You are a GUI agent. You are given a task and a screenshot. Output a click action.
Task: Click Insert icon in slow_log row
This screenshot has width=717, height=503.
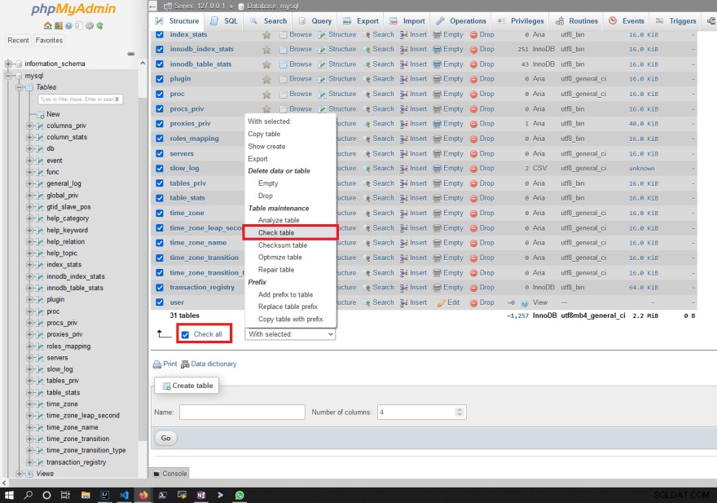[x=404, y=169]
